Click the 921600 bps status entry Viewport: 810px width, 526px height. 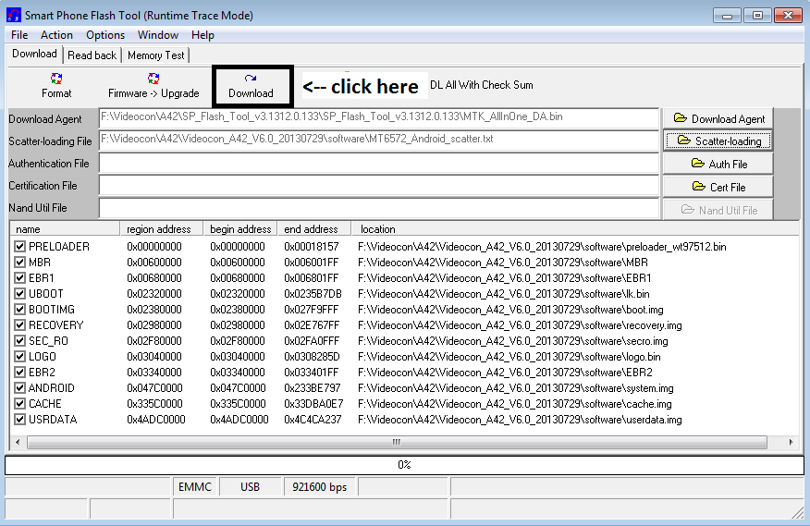click(x=319, y=487)
